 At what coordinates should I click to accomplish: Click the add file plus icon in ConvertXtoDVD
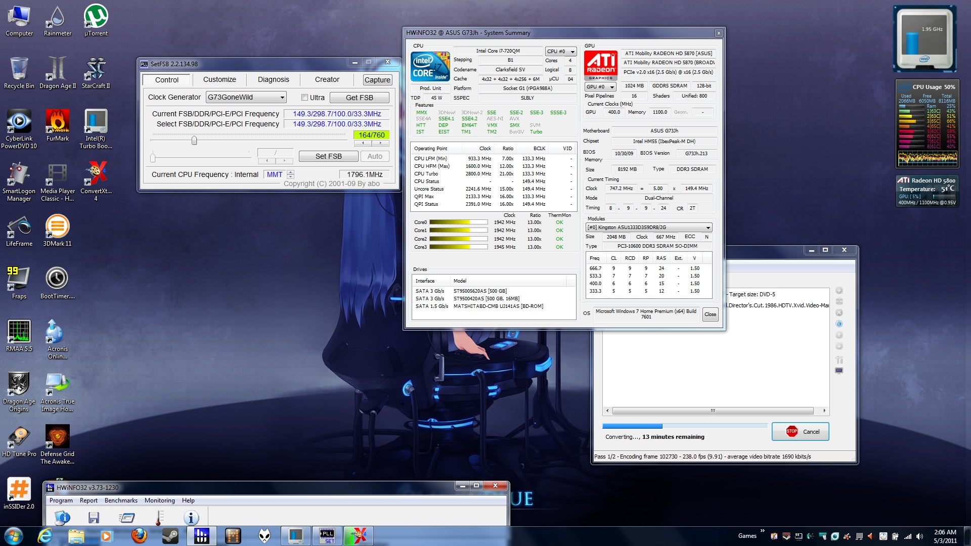839,290
